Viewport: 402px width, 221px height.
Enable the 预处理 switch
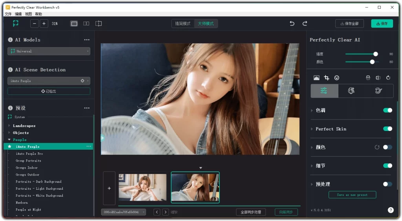point(387,184)
